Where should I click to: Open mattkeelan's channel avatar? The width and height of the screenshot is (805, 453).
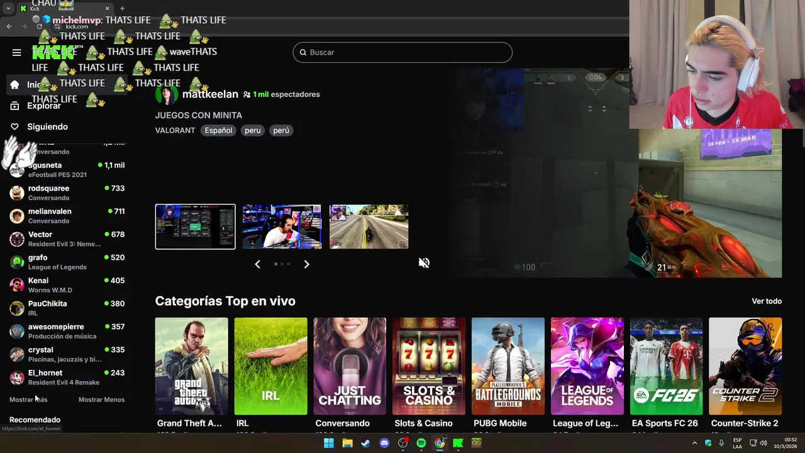tap(167, 94)
